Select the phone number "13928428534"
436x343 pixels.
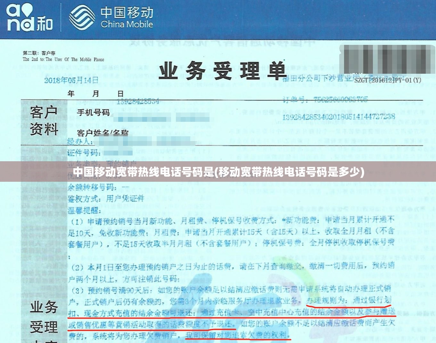(x=138, y=101)
